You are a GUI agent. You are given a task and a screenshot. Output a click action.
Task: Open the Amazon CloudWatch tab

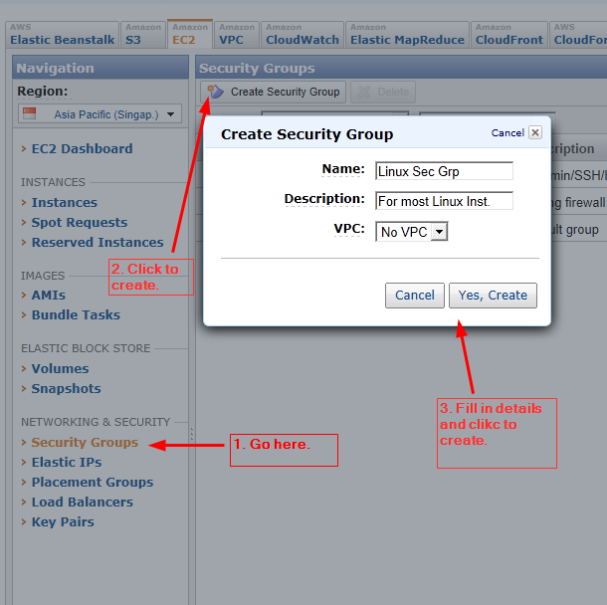[303, 35]
